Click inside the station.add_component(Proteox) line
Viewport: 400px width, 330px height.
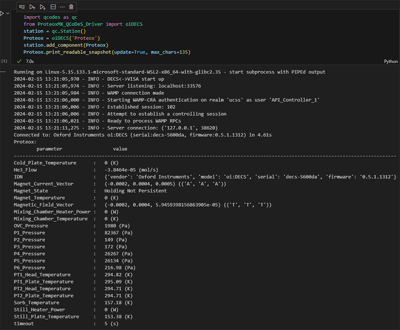click(x=66, y=45)
